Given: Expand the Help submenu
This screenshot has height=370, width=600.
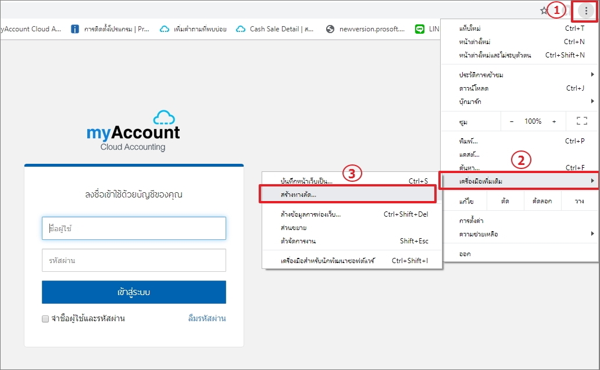Looking at the screenshot, I should pyautogui.click(x=520, y=234).
